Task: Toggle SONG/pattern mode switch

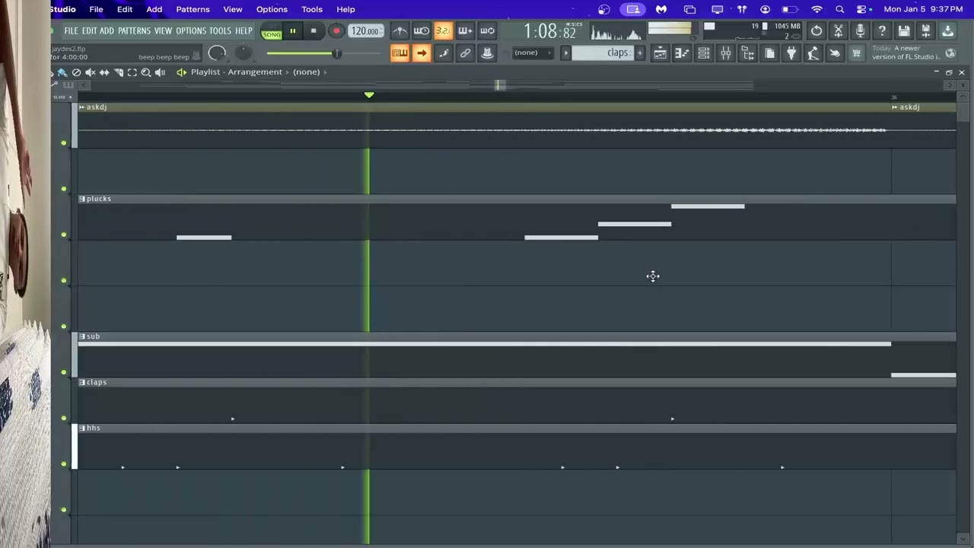Action: coord(272,31)
